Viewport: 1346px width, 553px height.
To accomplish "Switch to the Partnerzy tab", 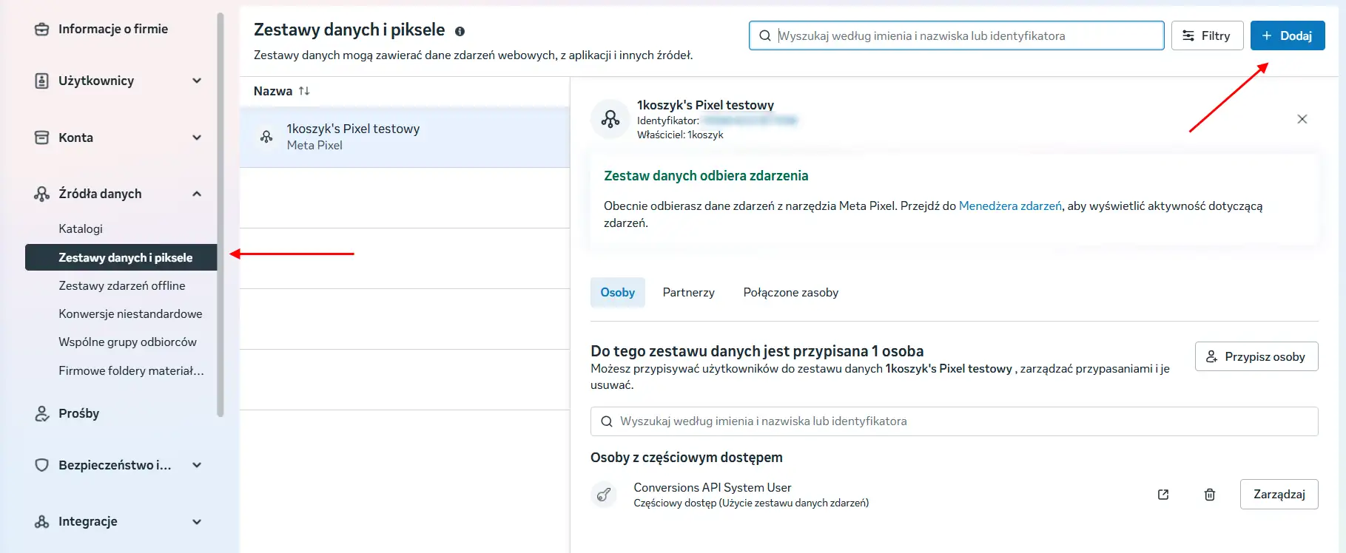I will [x=689, y=293].
